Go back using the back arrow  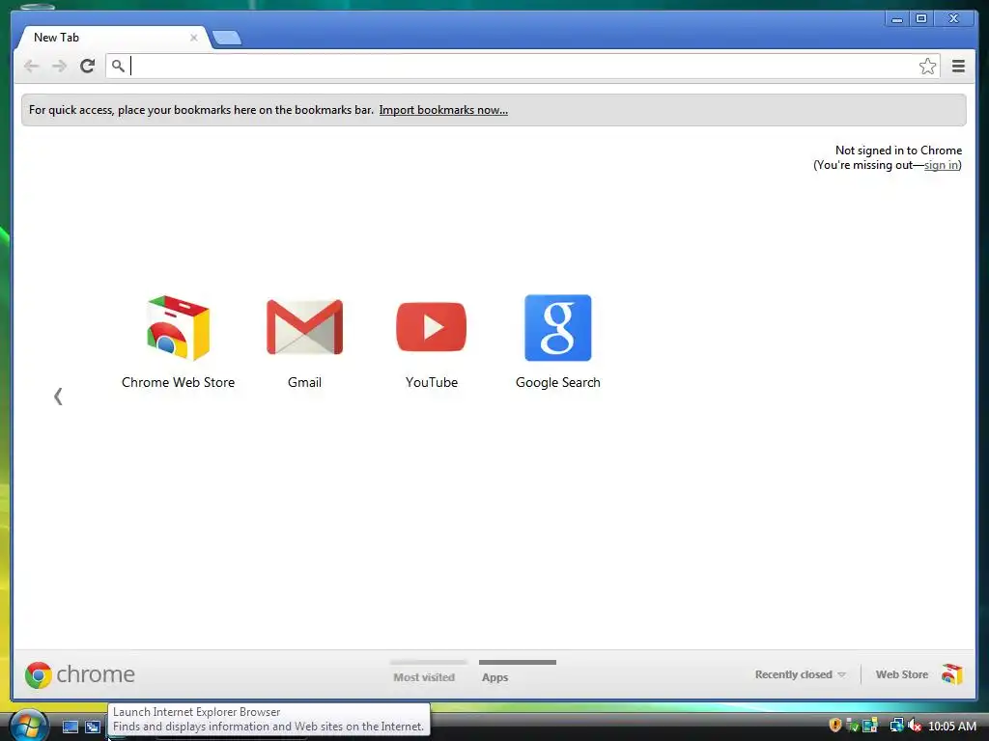(31, 66)
